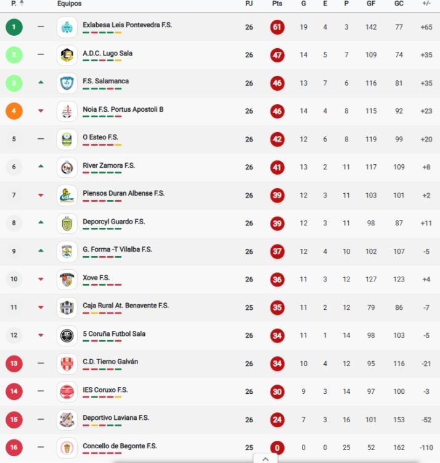The image size is (440, 463).
Task: Click the A.D.C. Lugo Sala team logo
Action: coord(67,55)
